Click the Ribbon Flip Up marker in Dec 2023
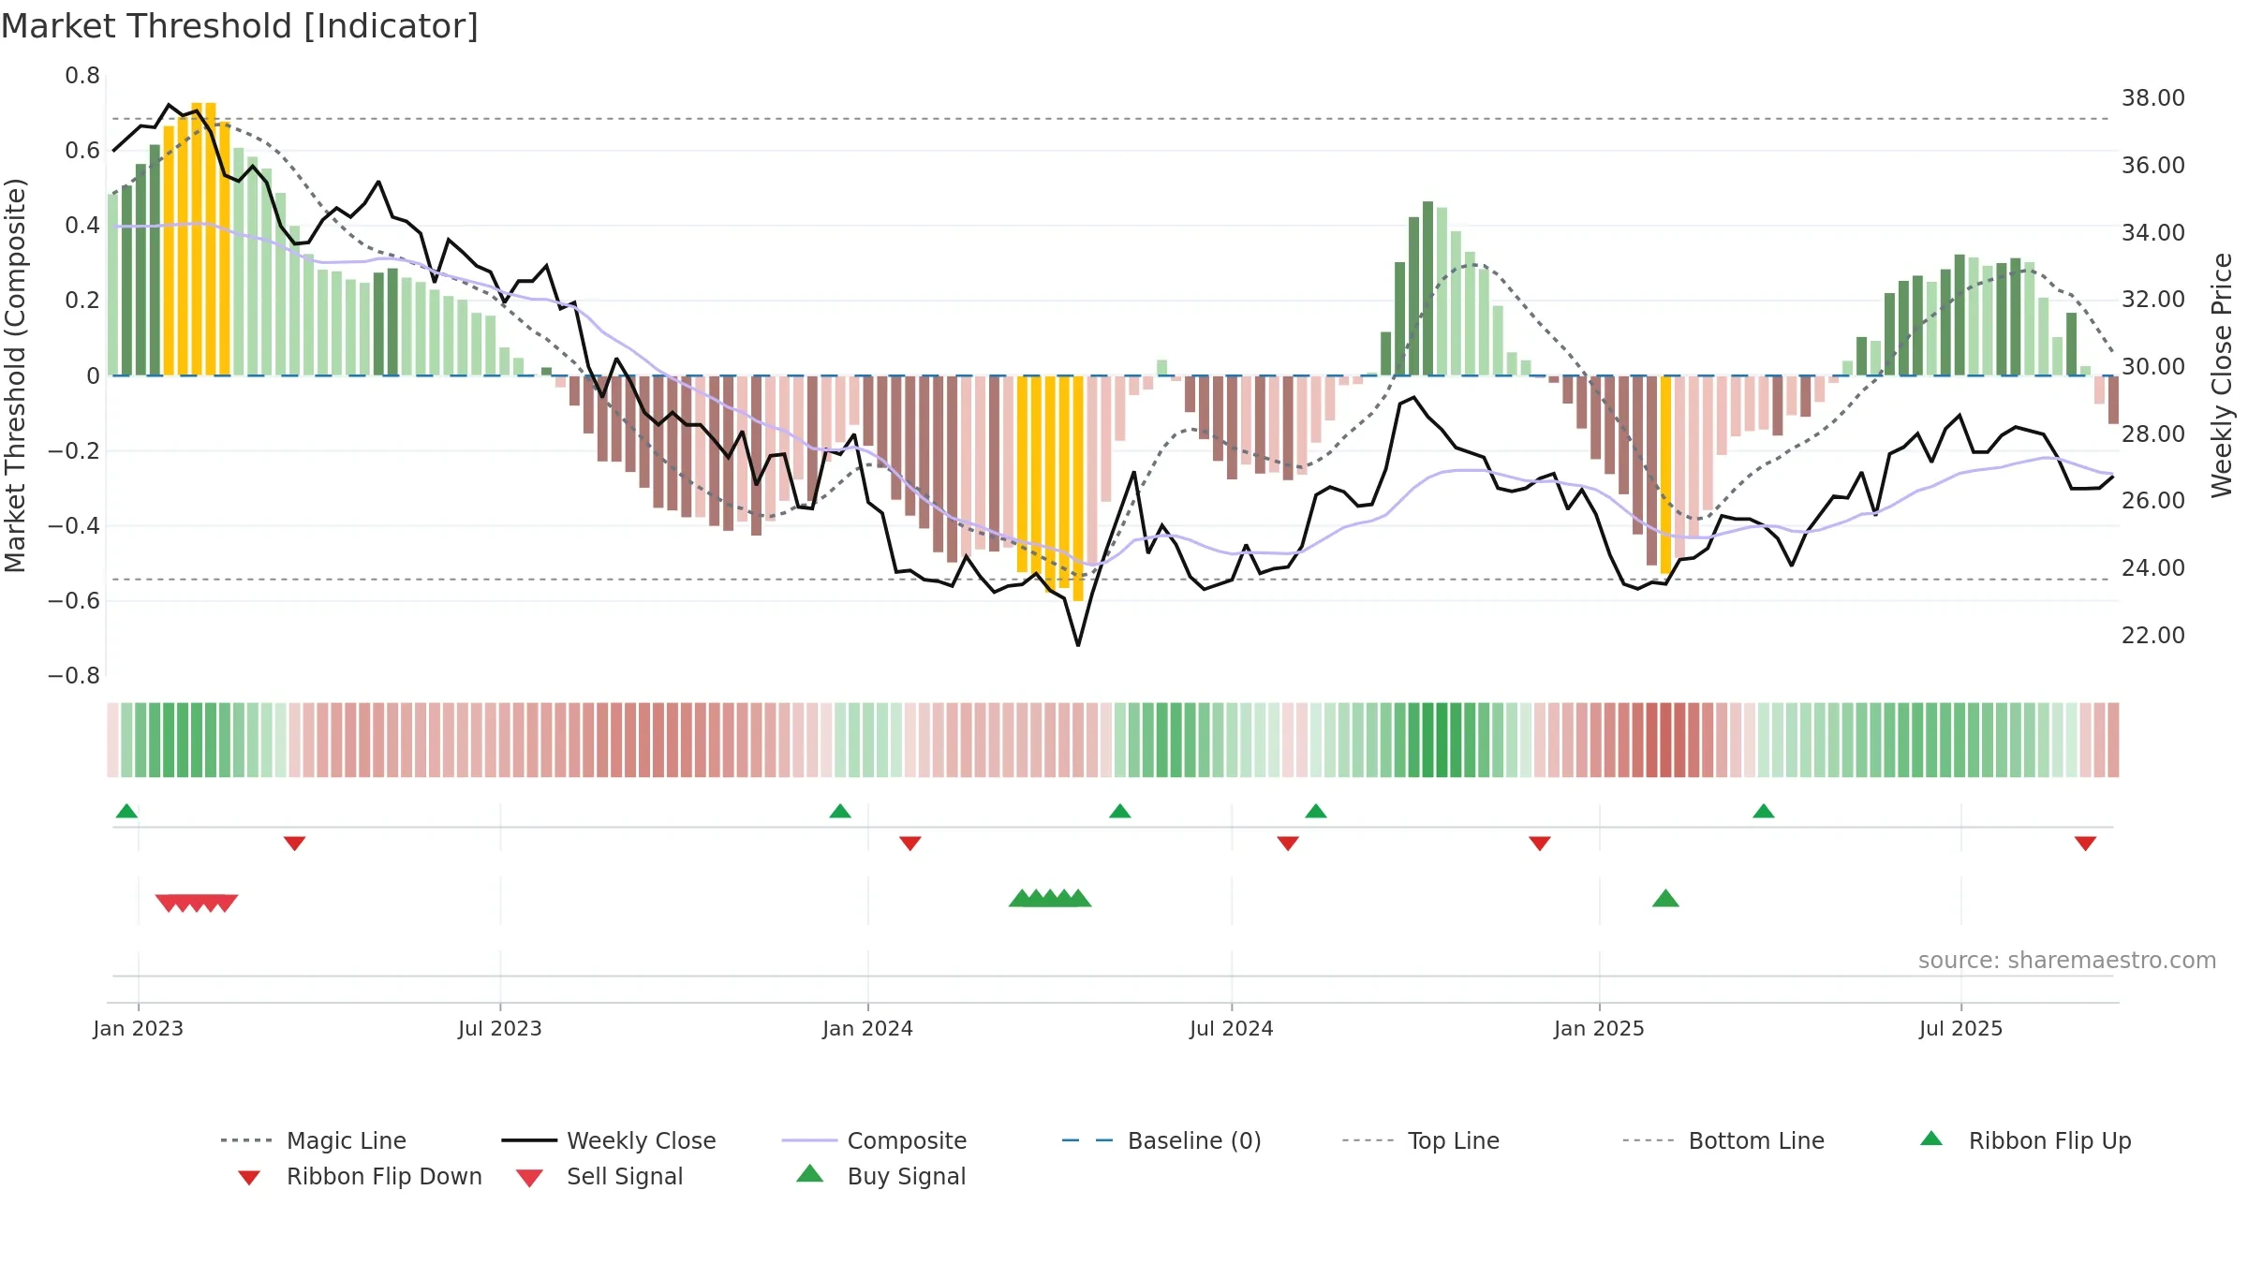 coord(840,811)
